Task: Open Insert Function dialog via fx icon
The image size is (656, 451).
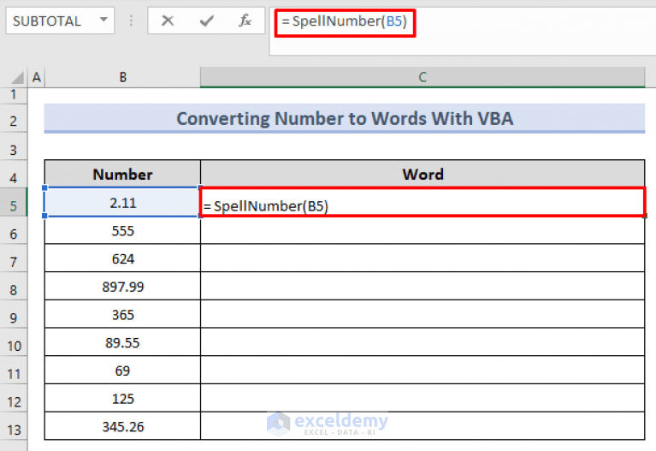Action: [245, 21]
